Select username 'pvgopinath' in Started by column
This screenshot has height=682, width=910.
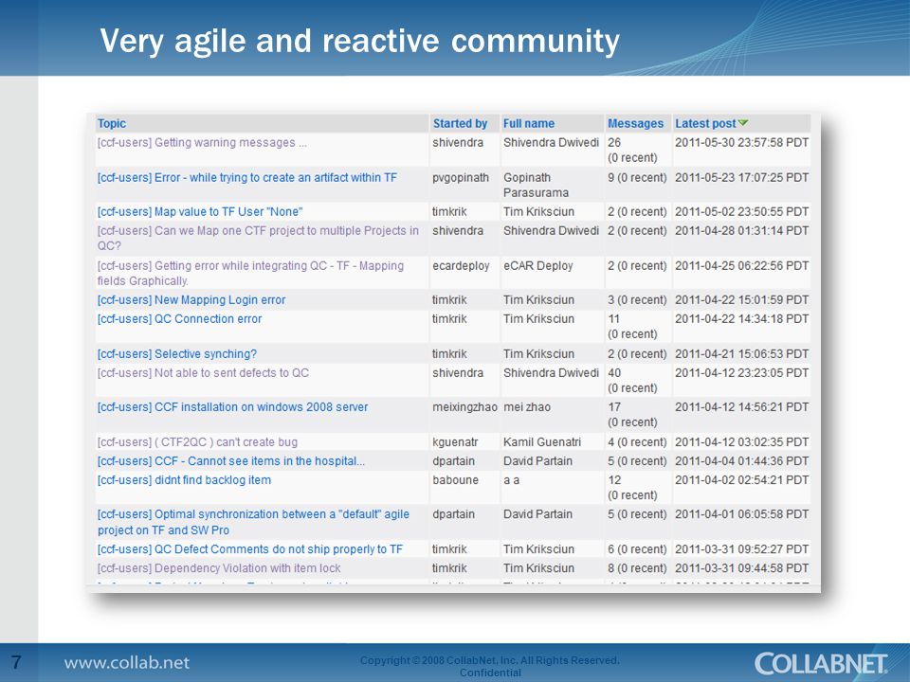(x=461, y=177)
